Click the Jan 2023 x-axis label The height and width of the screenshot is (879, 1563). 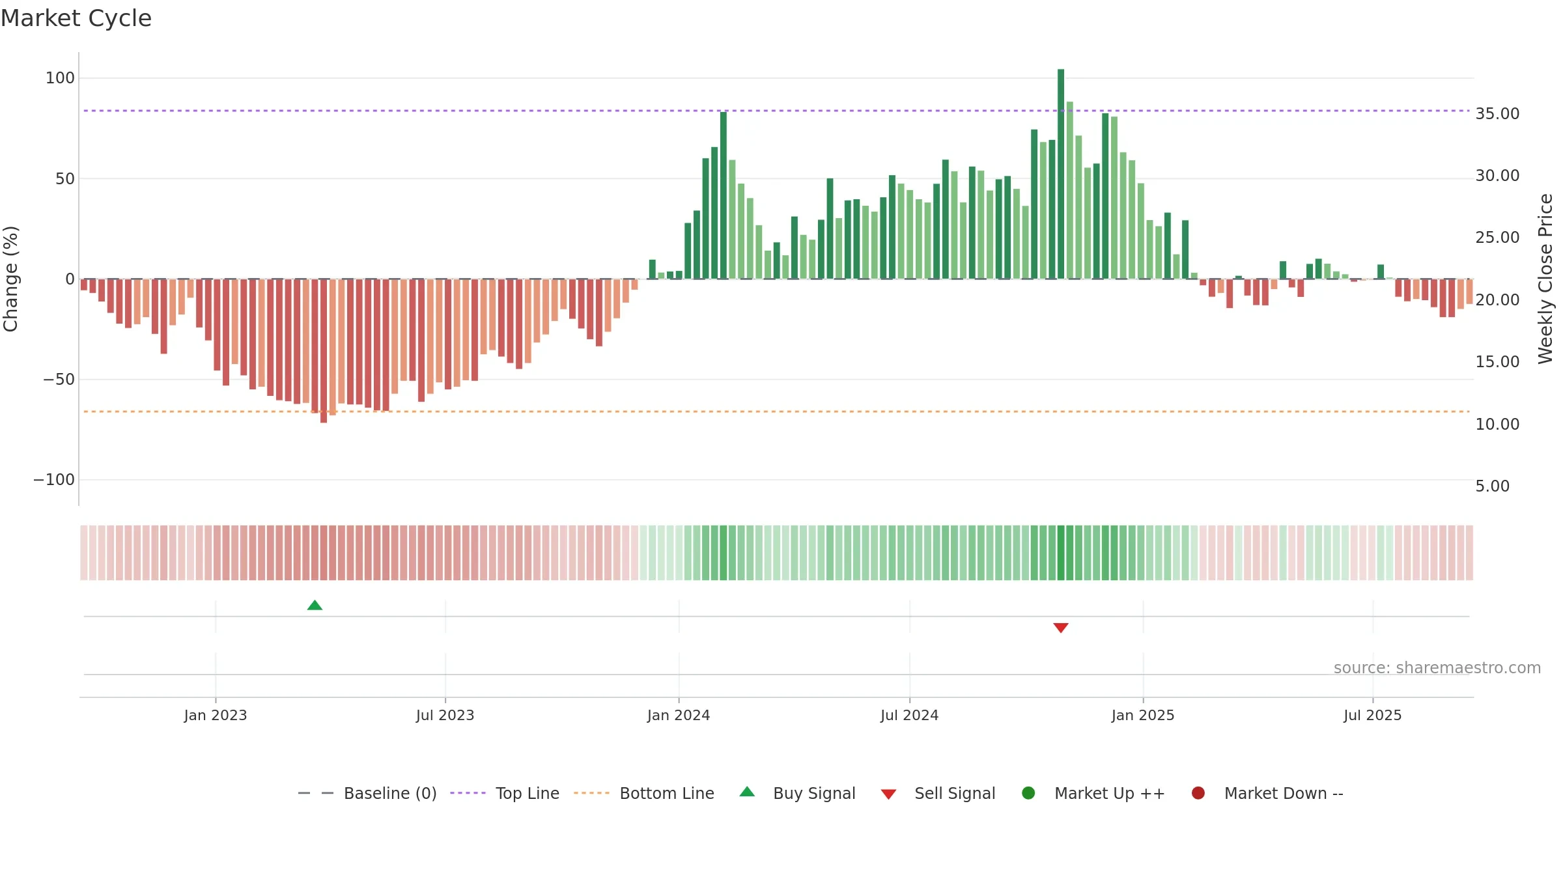coord(216,716)
